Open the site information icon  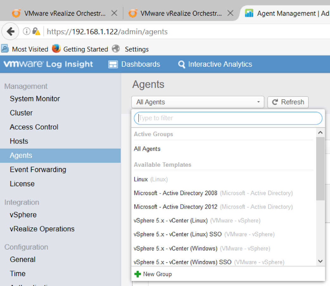coord(27,31)
